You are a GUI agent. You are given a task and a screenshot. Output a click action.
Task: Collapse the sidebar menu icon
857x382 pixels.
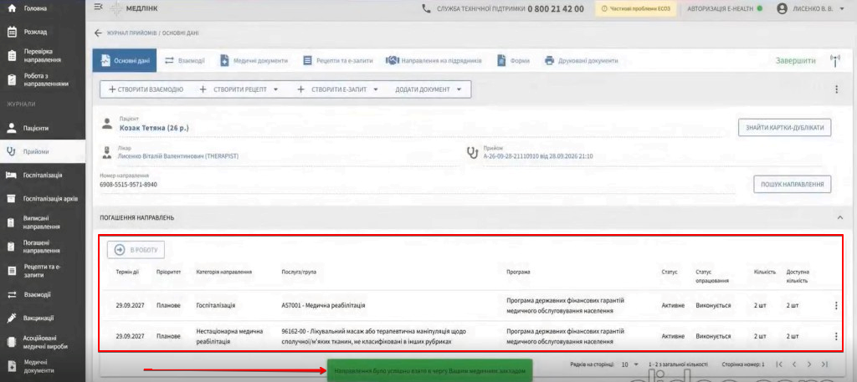point(99,7)
